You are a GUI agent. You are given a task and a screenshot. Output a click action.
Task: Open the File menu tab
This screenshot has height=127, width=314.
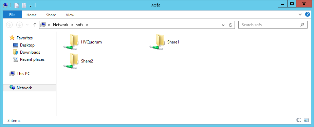(x=12, y=15)
